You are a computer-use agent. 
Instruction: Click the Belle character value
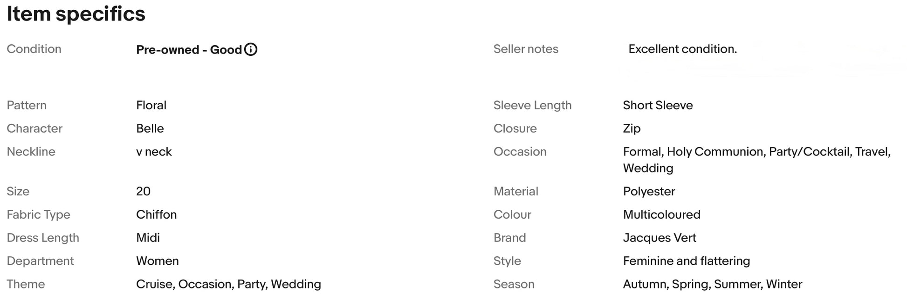click(x=150, y=128)
